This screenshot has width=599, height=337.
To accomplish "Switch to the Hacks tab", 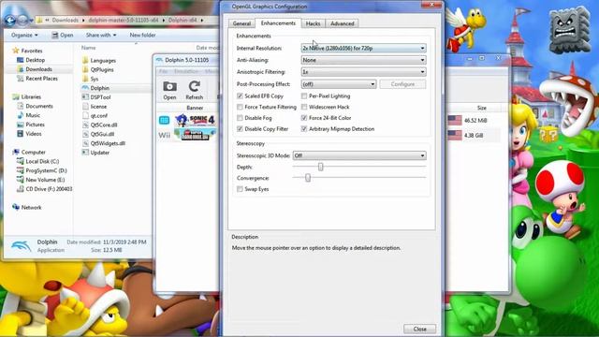I will click(314, 23).
